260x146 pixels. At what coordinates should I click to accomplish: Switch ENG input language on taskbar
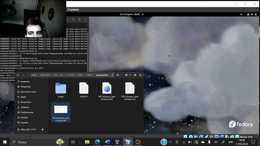231,142
